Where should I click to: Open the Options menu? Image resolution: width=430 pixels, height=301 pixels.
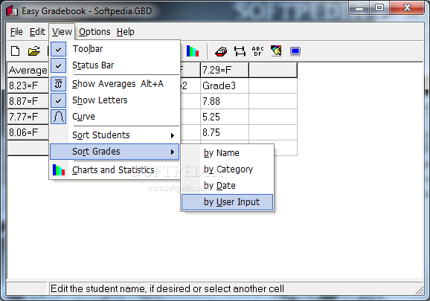pyautogui.click(x=94, y=32)
